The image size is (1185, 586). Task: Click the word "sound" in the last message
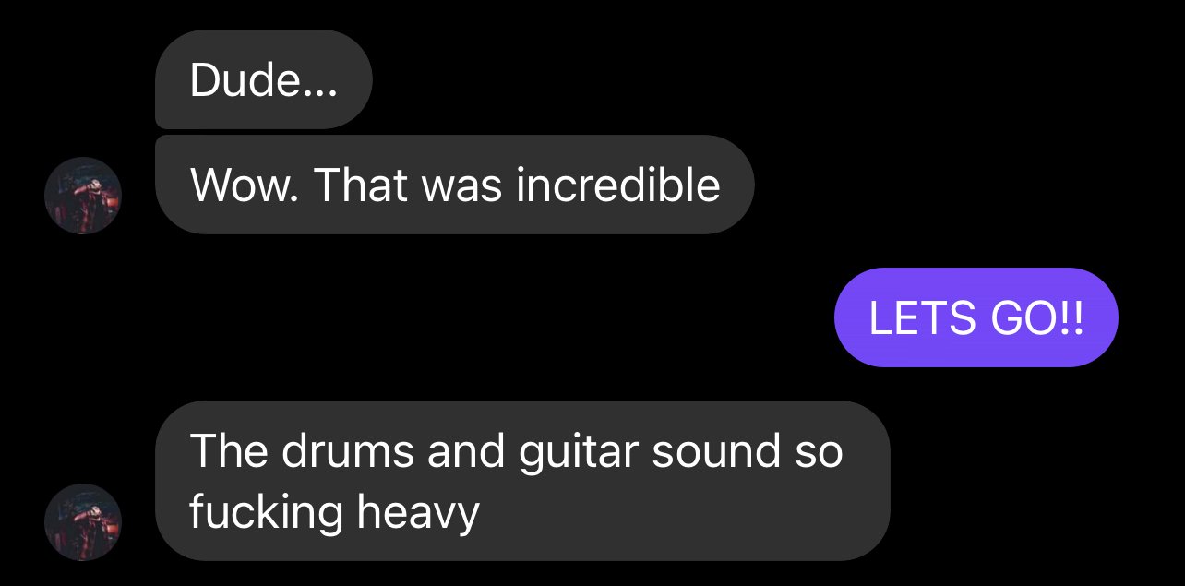click(716, 450)
